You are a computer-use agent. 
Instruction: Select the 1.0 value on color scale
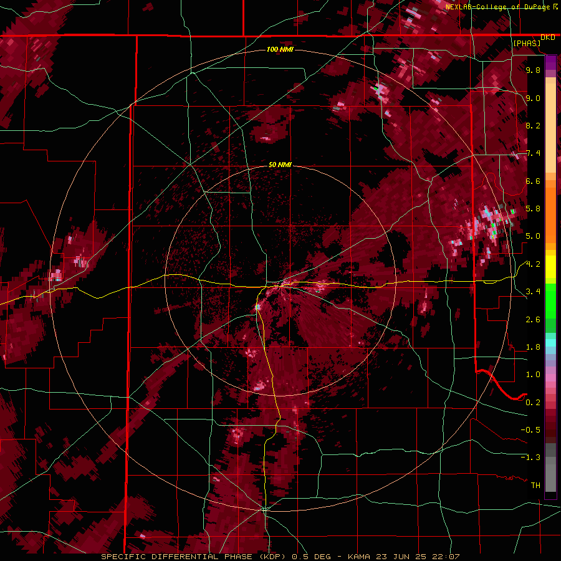coord(533,375)
